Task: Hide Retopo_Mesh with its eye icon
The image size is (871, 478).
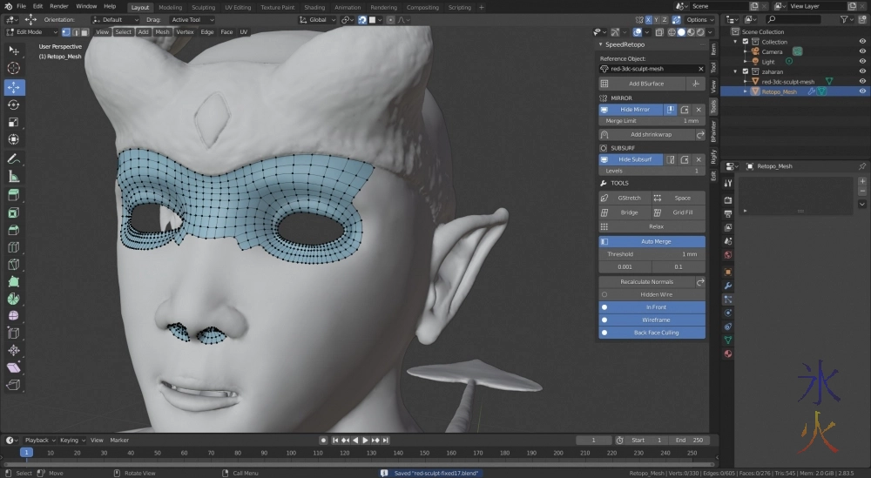Action: point(862,91)
